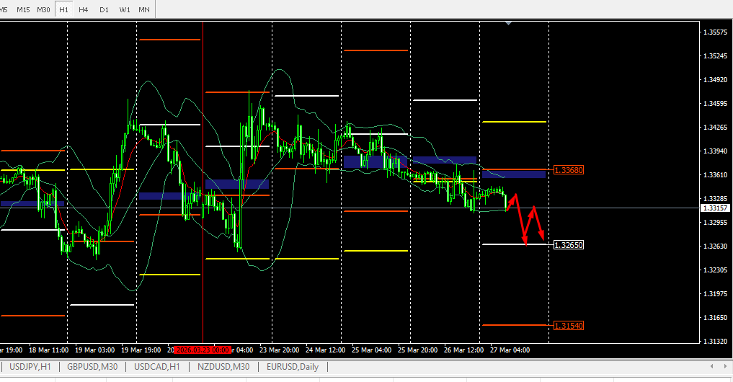Select the MN monthly timeframe
Viewport: 733px width, 382px height.
pyautogui.click(x=145, y=9)
